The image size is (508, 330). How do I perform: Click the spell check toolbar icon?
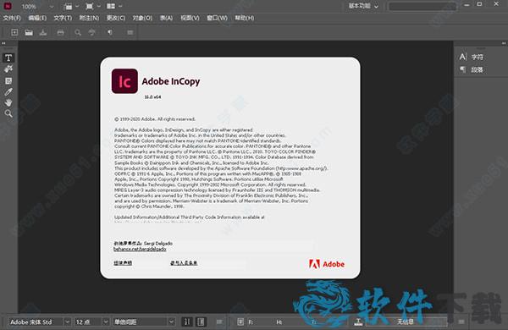pos(92,32)
